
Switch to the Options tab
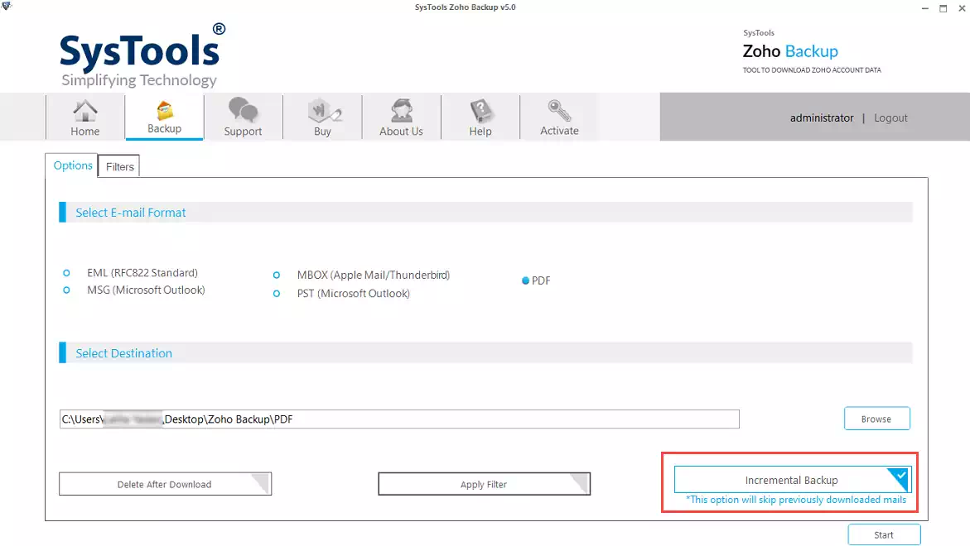click(x=72, y=165)
